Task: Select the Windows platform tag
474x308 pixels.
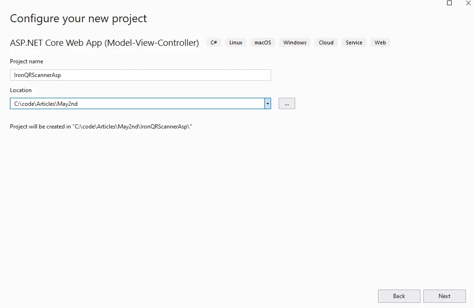Action: point(295,43)
